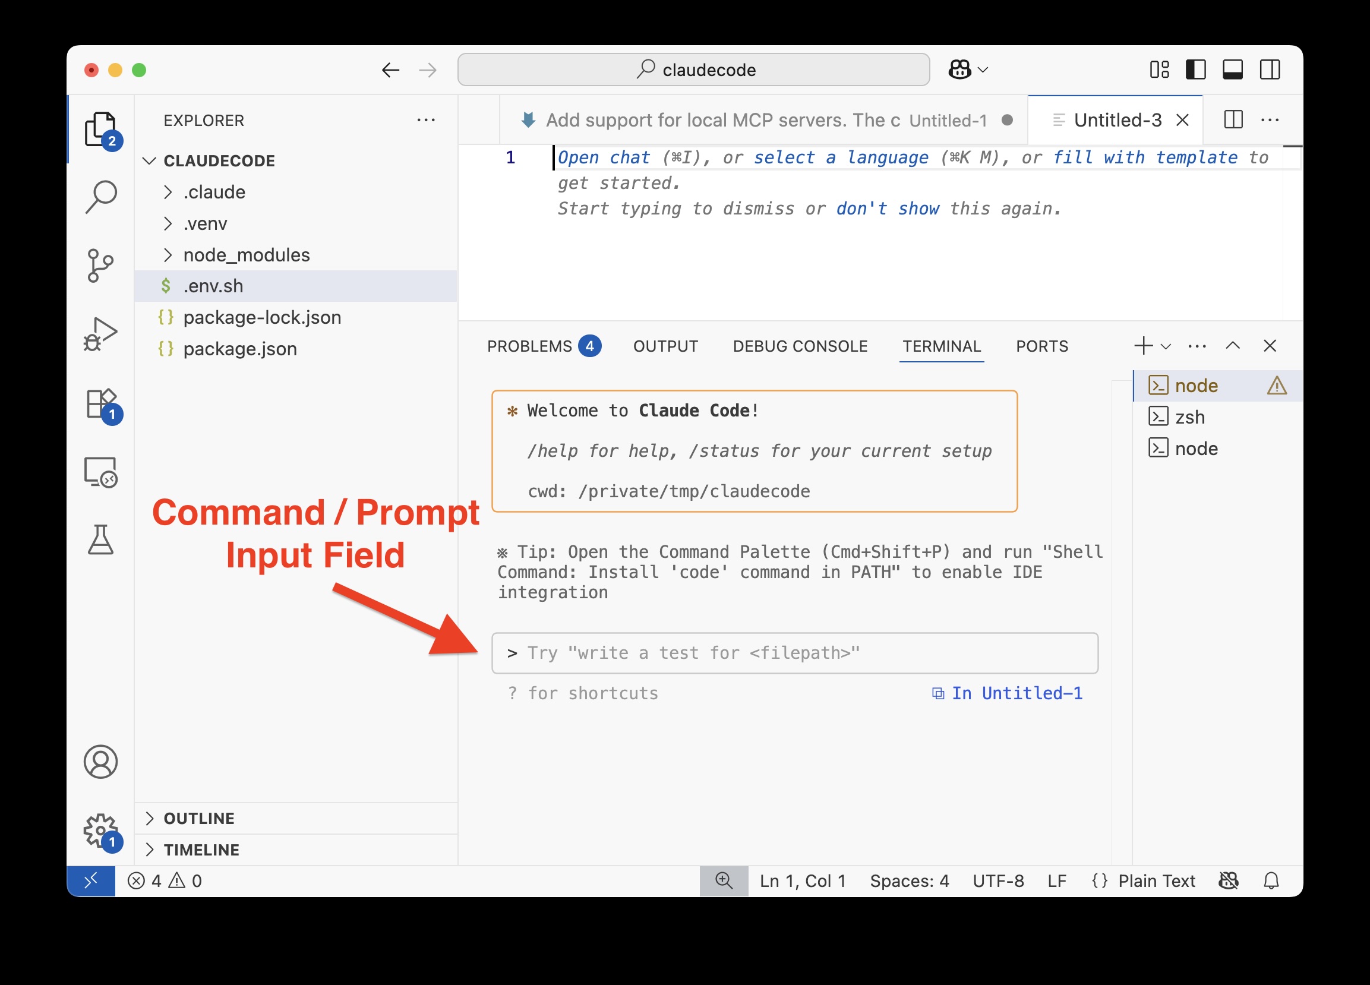Click In Untitled-1 link in terminal
Viewport: 1370px width, 985px height.
point(1007,693)
